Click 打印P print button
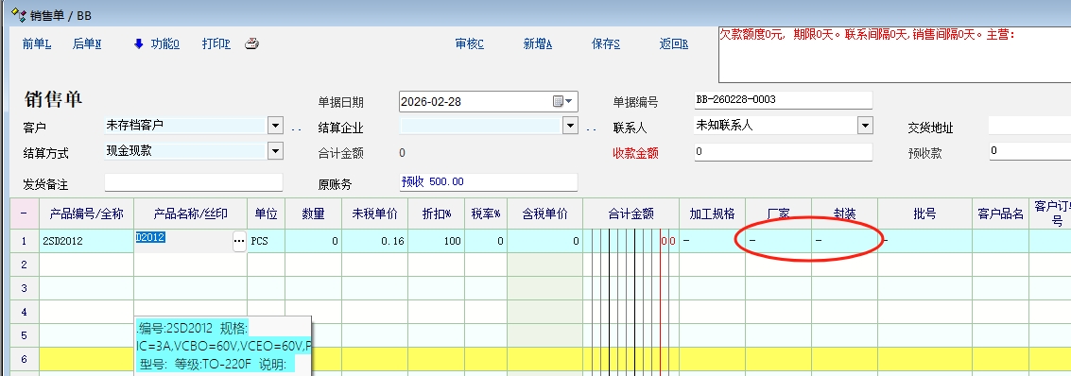Viewport: 1071px width, 376px height. point(216,43)
